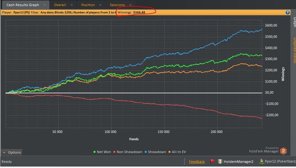Toggle the green Net Won legend swatch
Image resolution: width=296 pixels, height=168 pixels.
(x=94, y=152)
